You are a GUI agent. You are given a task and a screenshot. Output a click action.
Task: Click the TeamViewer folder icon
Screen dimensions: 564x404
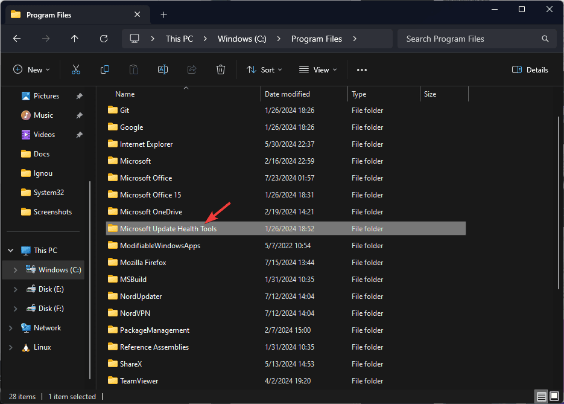[113, 380]
